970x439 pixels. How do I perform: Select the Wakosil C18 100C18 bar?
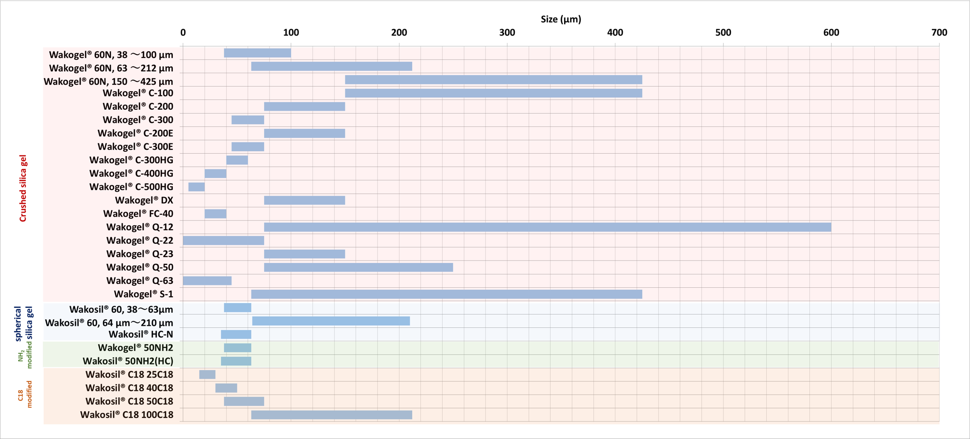pyautogui.click(x=331, y=415)
